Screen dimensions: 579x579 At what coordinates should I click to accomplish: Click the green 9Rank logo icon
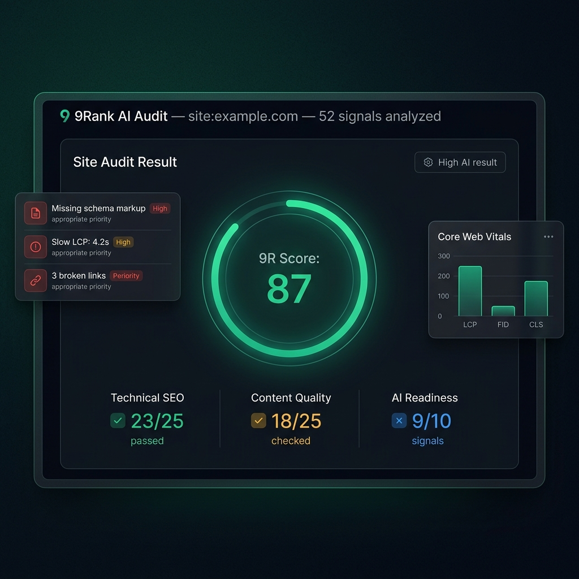tap(65, 116)
